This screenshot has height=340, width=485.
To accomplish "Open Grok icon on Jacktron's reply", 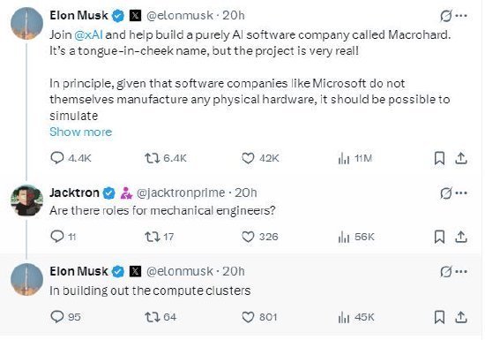I will pos(445,193).
